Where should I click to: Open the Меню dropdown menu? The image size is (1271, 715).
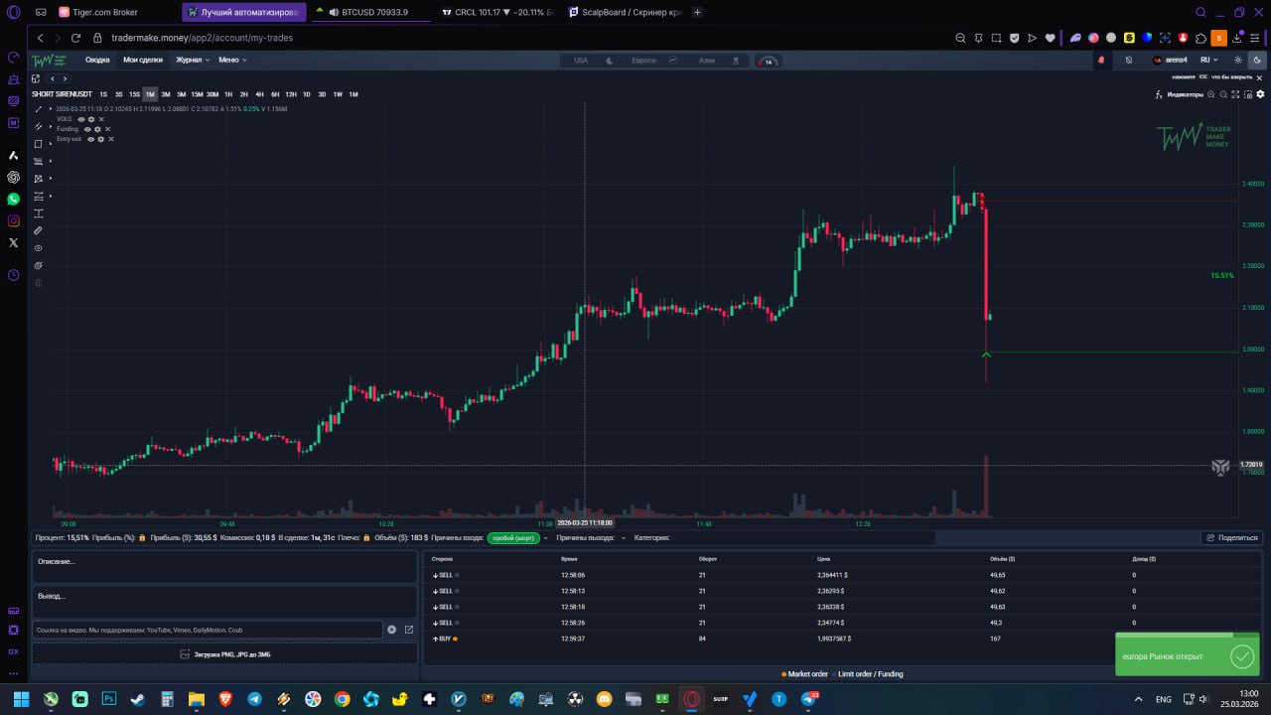point(232,61)
